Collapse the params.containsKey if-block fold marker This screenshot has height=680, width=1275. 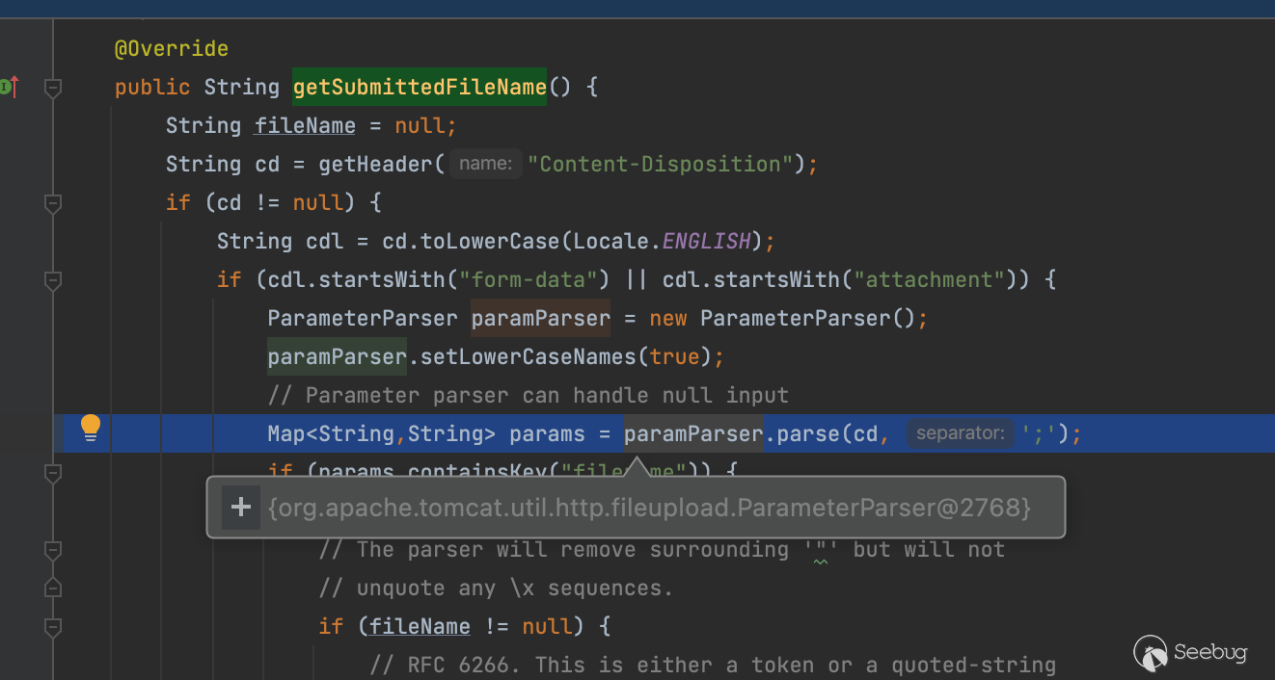click(x=53, y=473)
